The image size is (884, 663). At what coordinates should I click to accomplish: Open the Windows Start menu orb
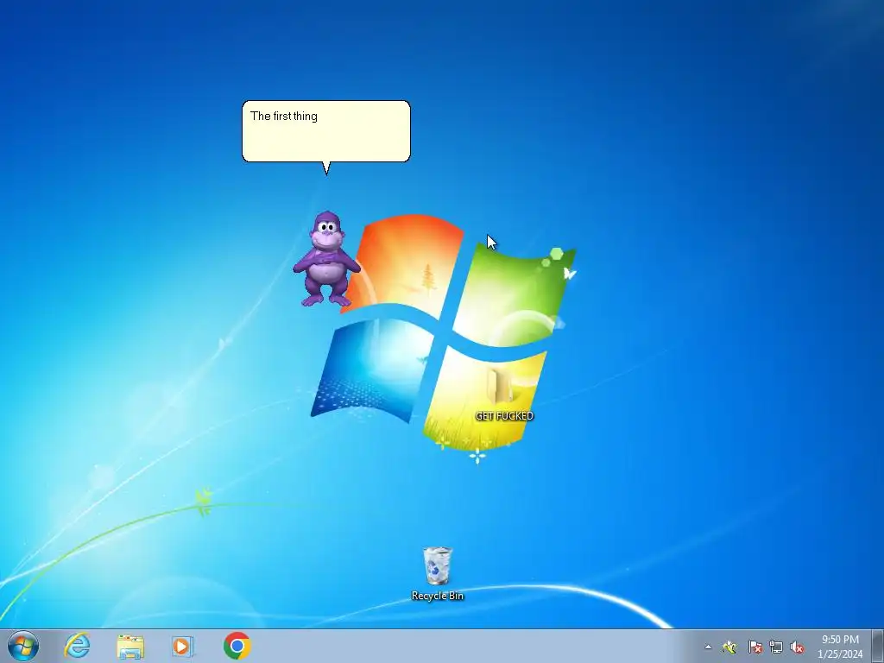(23, 646)
